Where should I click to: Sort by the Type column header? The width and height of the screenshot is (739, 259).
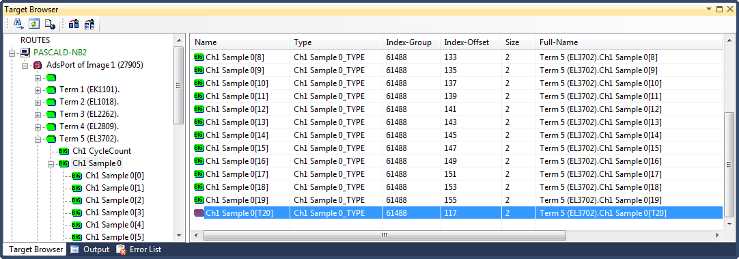click(335, 42)
